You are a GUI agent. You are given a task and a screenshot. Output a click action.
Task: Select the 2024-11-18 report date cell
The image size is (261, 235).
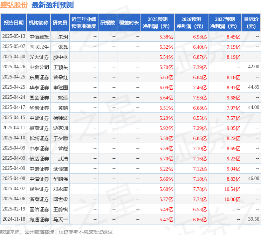coord(14,219)
